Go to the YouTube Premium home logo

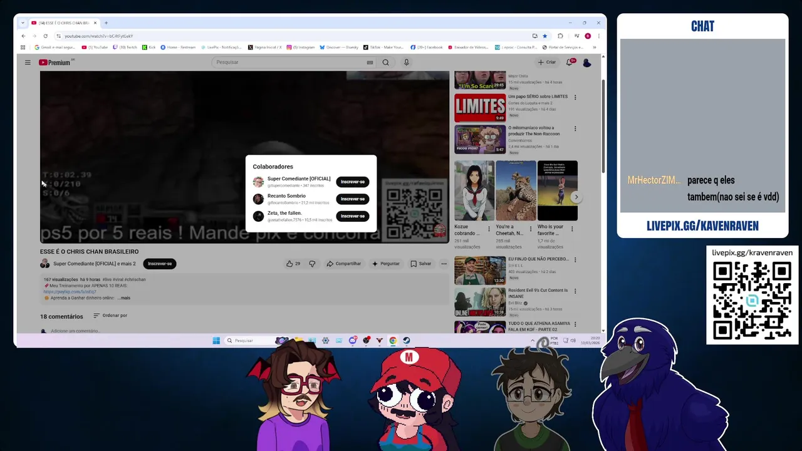click(55, 62)
